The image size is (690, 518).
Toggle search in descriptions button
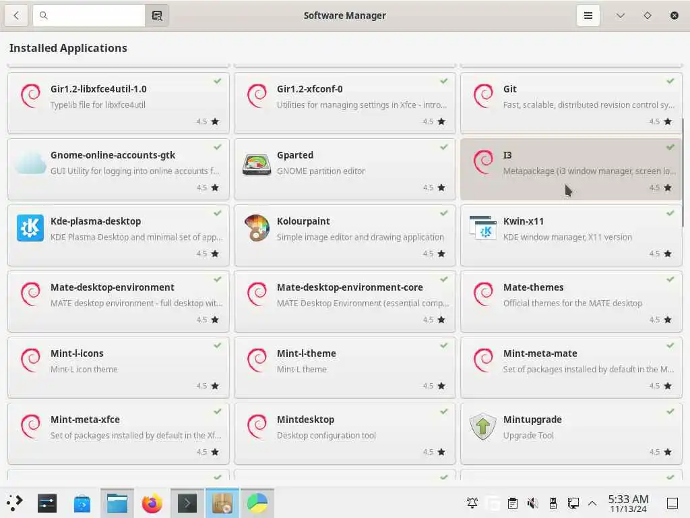[157, 16]
